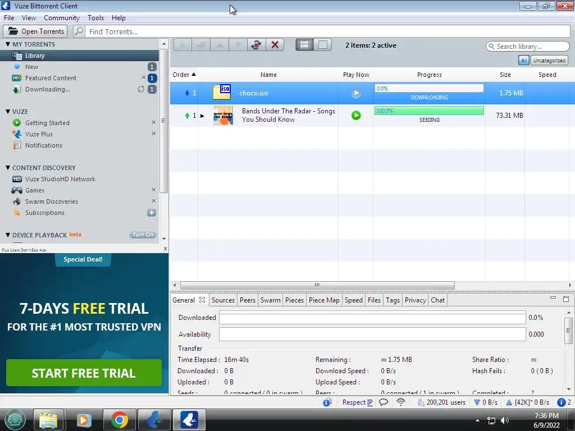Close the advertisement panel
This screenshot has width=575, height=431.
coord(165,249)
